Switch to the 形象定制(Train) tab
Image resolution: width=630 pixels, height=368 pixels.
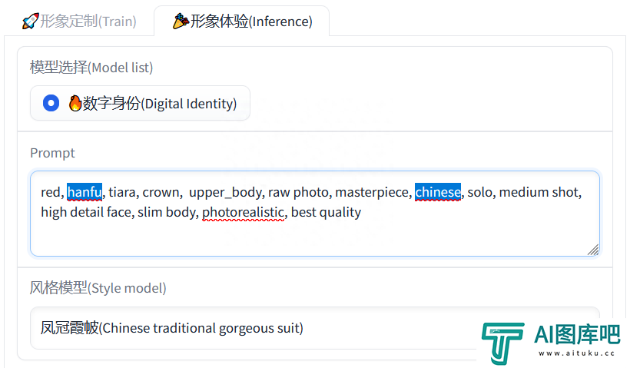(80, 21)
